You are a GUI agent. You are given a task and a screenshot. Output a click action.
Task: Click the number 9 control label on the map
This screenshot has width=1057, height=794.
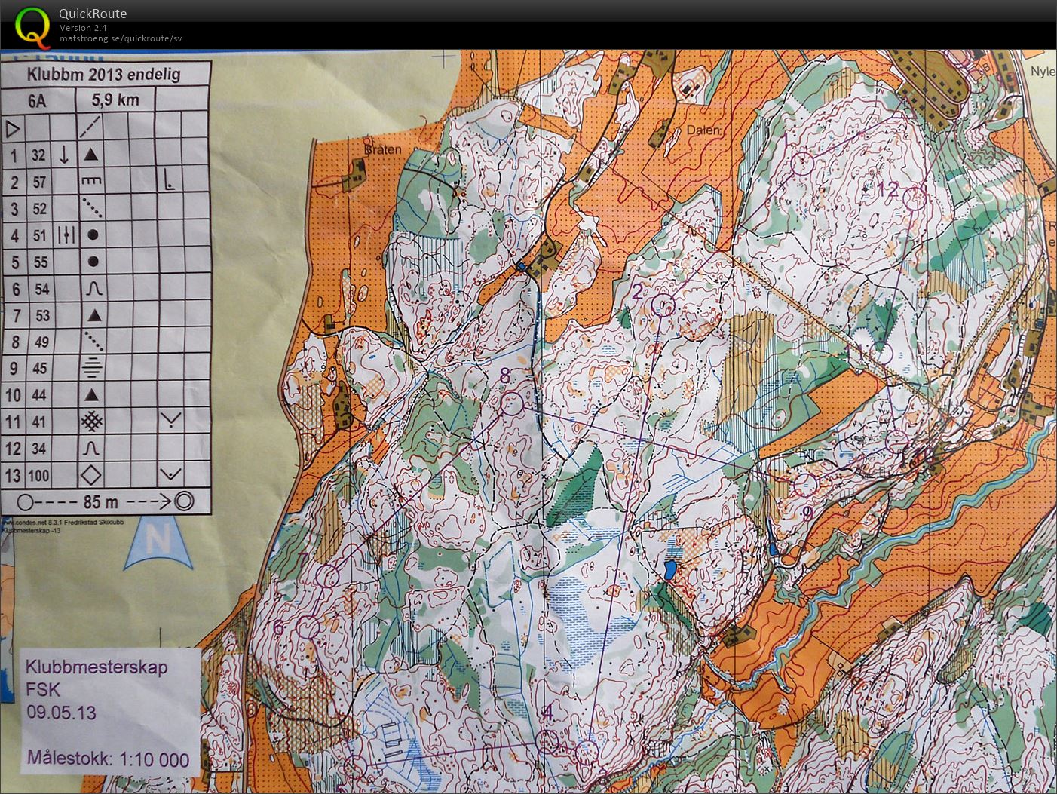coord(807,513)
